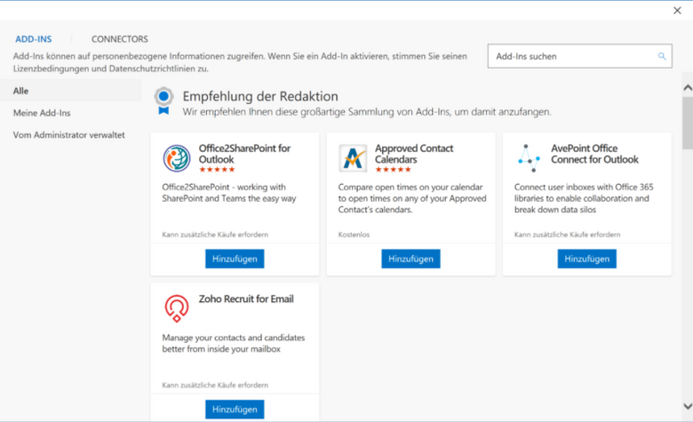Screen dimensions: 693x422
Task: Click the Zoho Recruit for Email icon
Action: pos(177,308)
